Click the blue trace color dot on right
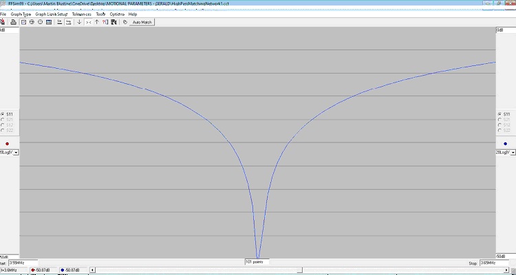The width and height of the screenshot is (516, 275). [x=505, y=144]
